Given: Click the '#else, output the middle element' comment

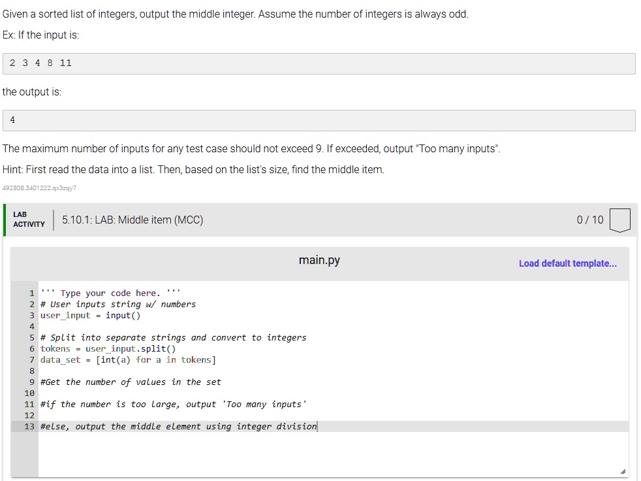Looking at the screenshot, I should (178, 427).
